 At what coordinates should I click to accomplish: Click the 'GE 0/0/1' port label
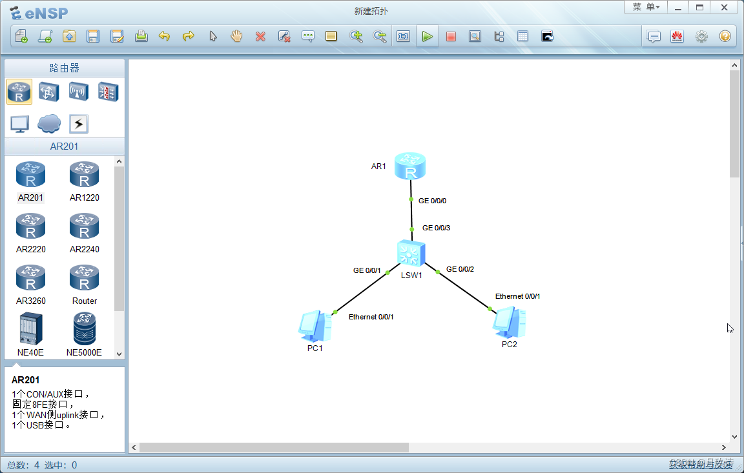coord(367,270)
